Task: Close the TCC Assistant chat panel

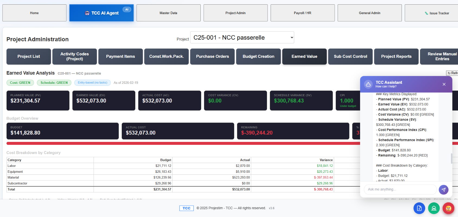Action: (444, 84)
